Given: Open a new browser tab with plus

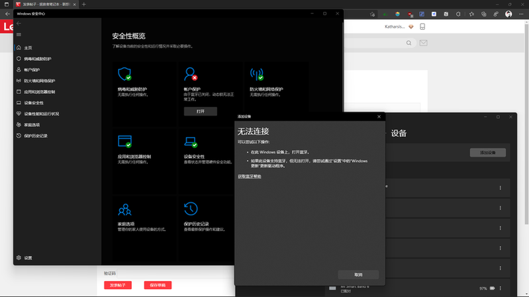Looking at the screenshot, I should [84, 5].
